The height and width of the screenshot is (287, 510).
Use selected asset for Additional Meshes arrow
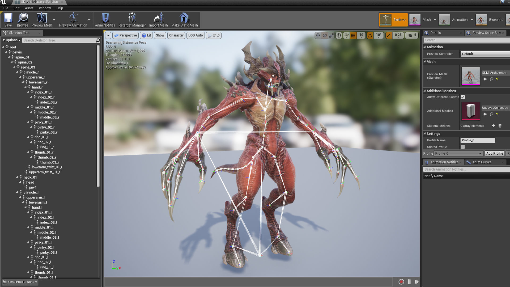[x=485, y=114]
